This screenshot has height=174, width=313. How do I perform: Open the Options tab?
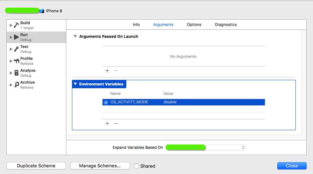[194, 25]
